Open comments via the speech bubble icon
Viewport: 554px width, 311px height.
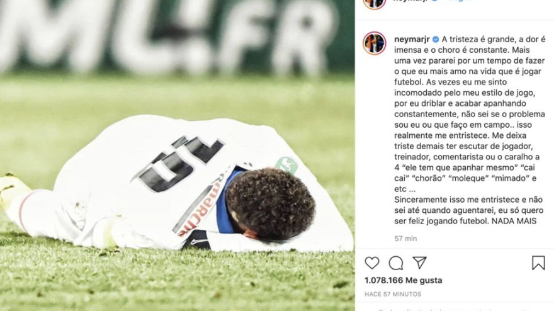(396, 263)
